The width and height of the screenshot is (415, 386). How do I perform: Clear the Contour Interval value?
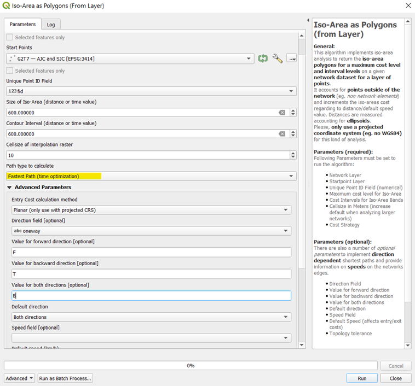coord(281,134)
